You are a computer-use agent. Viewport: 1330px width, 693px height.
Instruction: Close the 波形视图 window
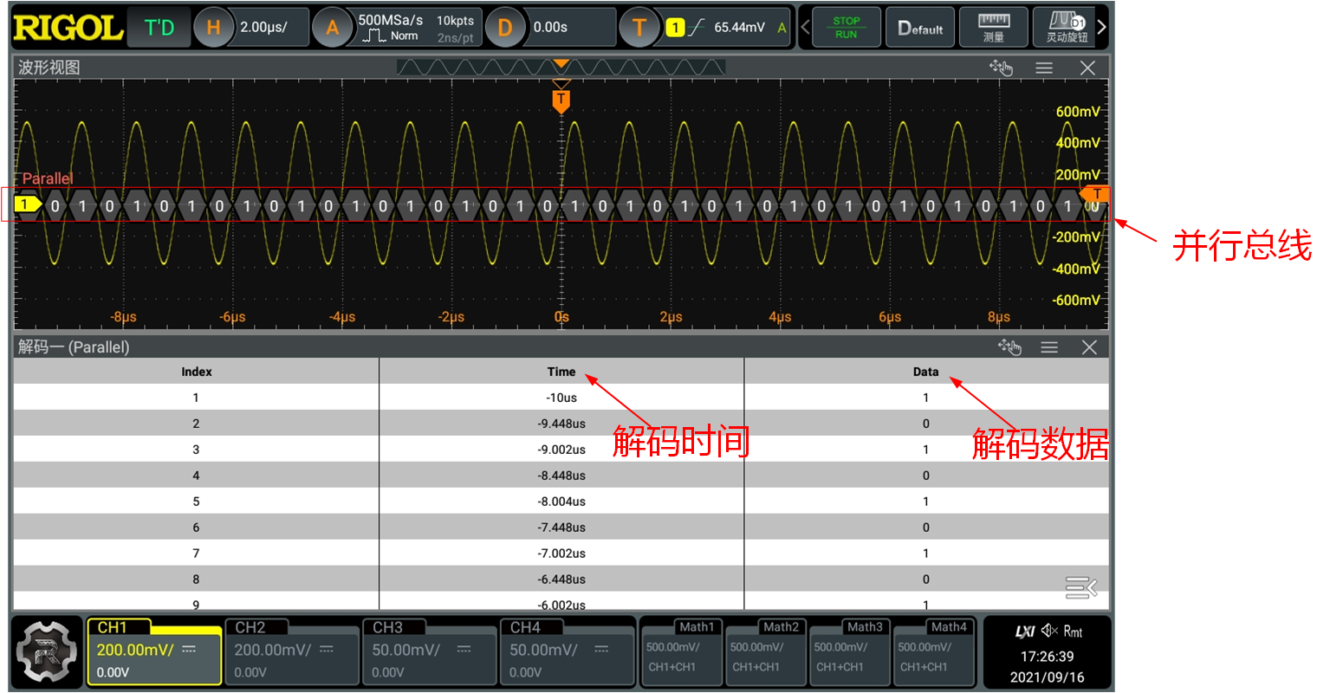(1088, 68)
